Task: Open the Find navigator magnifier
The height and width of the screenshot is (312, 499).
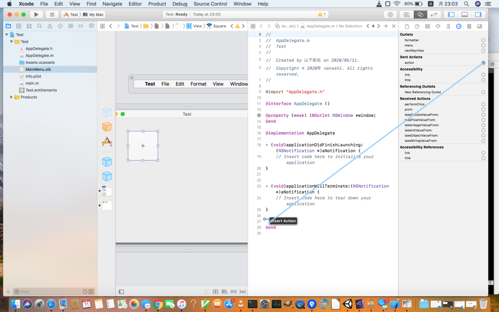Action: pos(40,26)
